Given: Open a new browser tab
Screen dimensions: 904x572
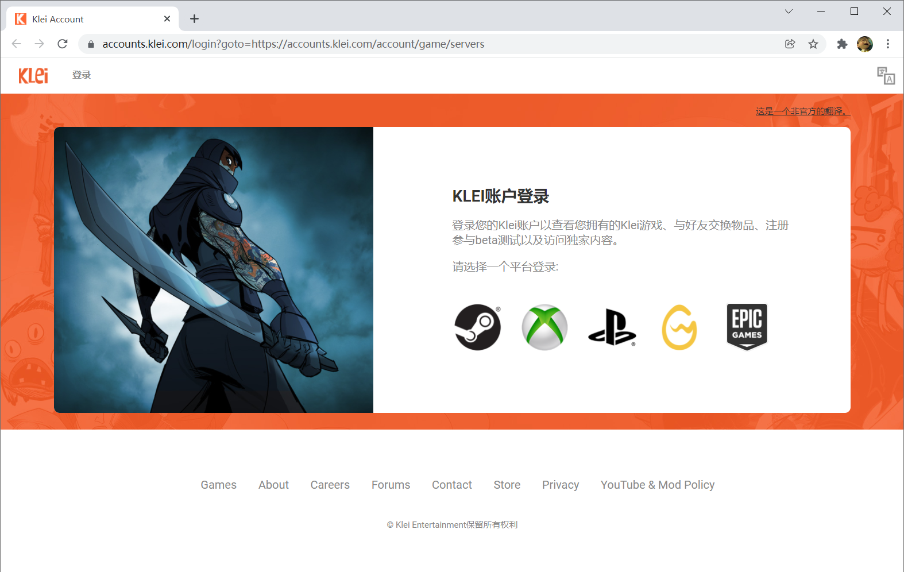Looking at the screenshot, I should [195, 19].
